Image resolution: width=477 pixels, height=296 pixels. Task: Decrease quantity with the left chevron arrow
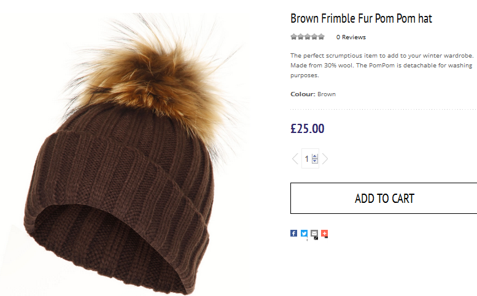pos(295,159)
